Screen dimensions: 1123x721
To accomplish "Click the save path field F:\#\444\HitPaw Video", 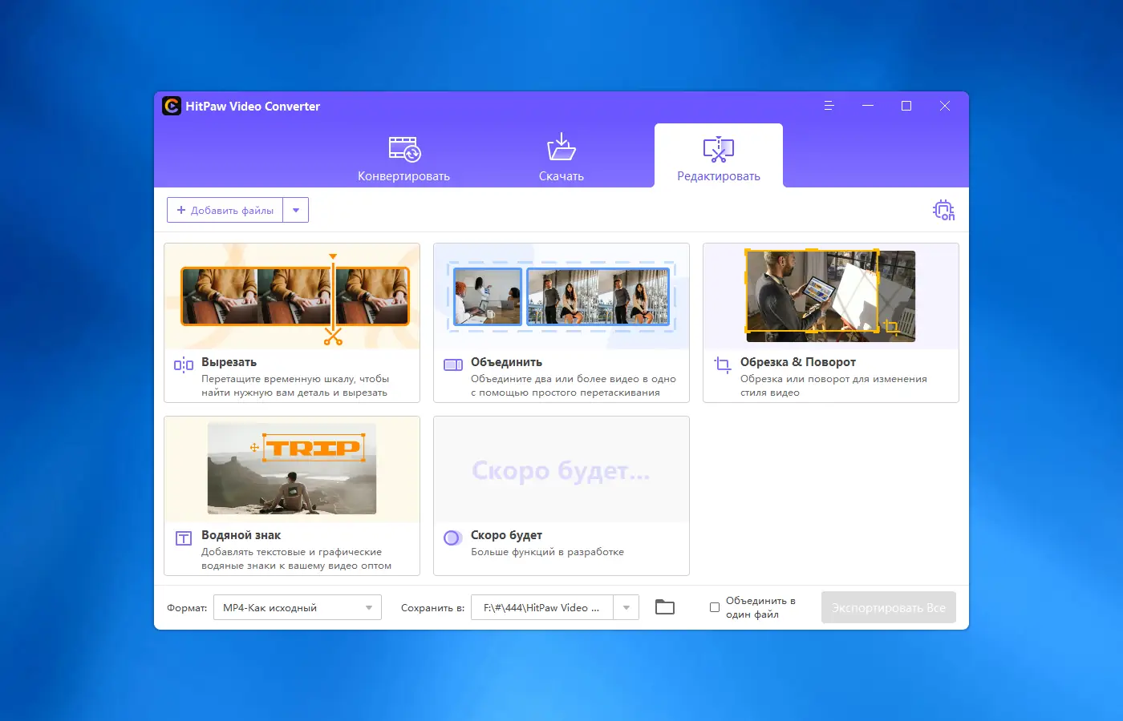I will coord(542,607).
